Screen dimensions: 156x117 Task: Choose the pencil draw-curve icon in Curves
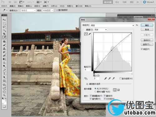[90, 34]
